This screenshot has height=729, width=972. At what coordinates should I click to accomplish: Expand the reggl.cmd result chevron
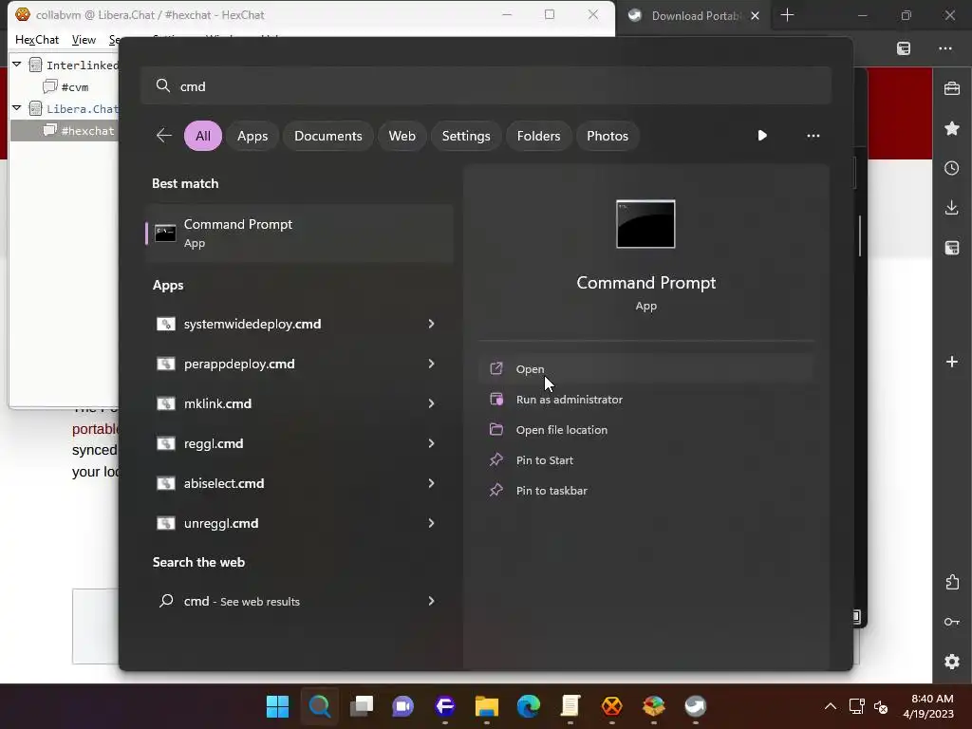tap(431, 443)
